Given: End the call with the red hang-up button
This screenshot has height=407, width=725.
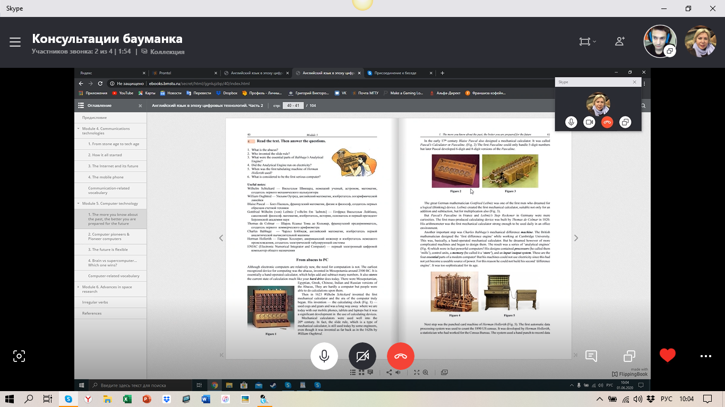Looking at the screenshot, I should coord(401,356).
